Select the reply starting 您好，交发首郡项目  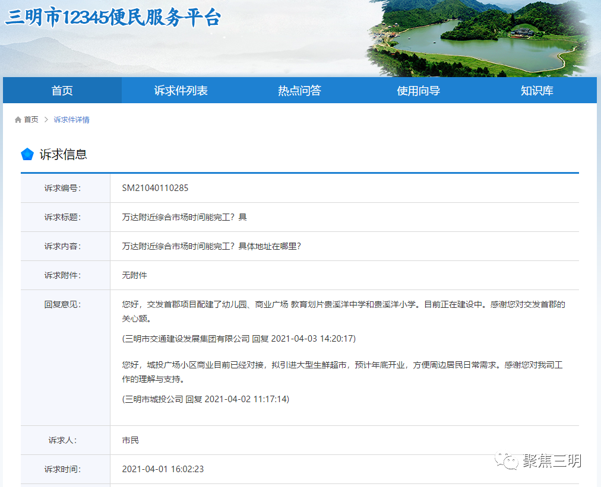pos(343,311)
